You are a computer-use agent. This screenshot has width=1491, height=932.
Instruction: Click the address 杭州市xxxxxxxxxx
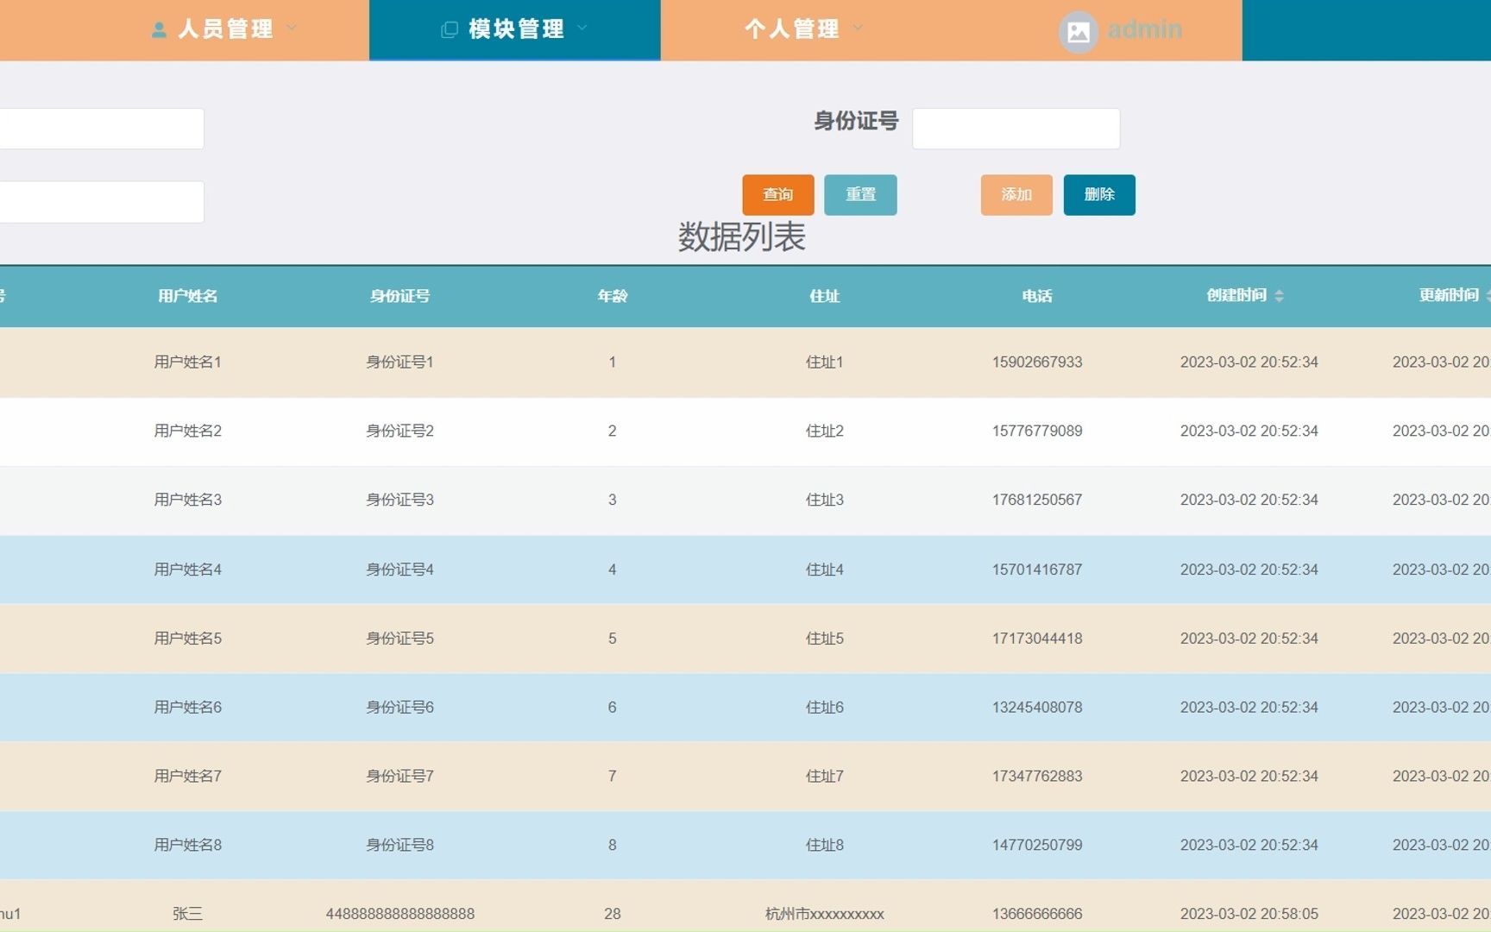pyautogui.click(x=825, y=914)
